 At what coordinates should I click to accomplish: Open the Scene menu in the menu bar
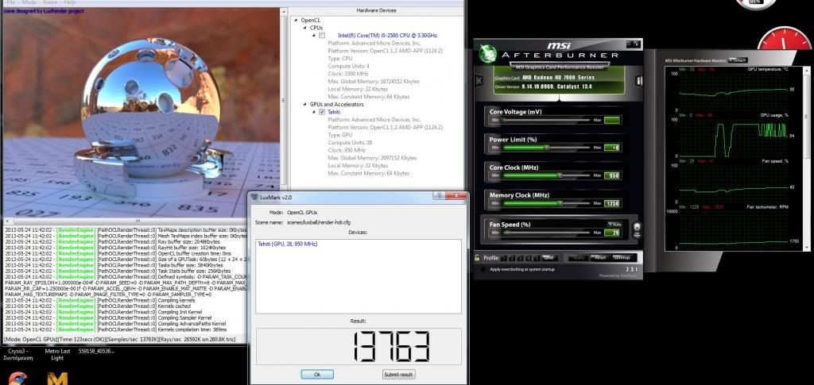[52, 2]
